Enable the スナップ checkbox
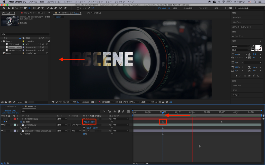 pyautogui.click(x=78, y=8)
